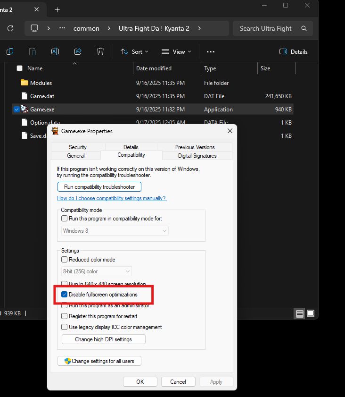
Task: Click the Game.dat file icon
Action: [24, 96]
